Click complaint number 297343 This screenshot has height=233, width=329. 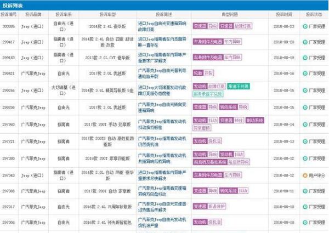pyautogui.click(x=9, y=175)
